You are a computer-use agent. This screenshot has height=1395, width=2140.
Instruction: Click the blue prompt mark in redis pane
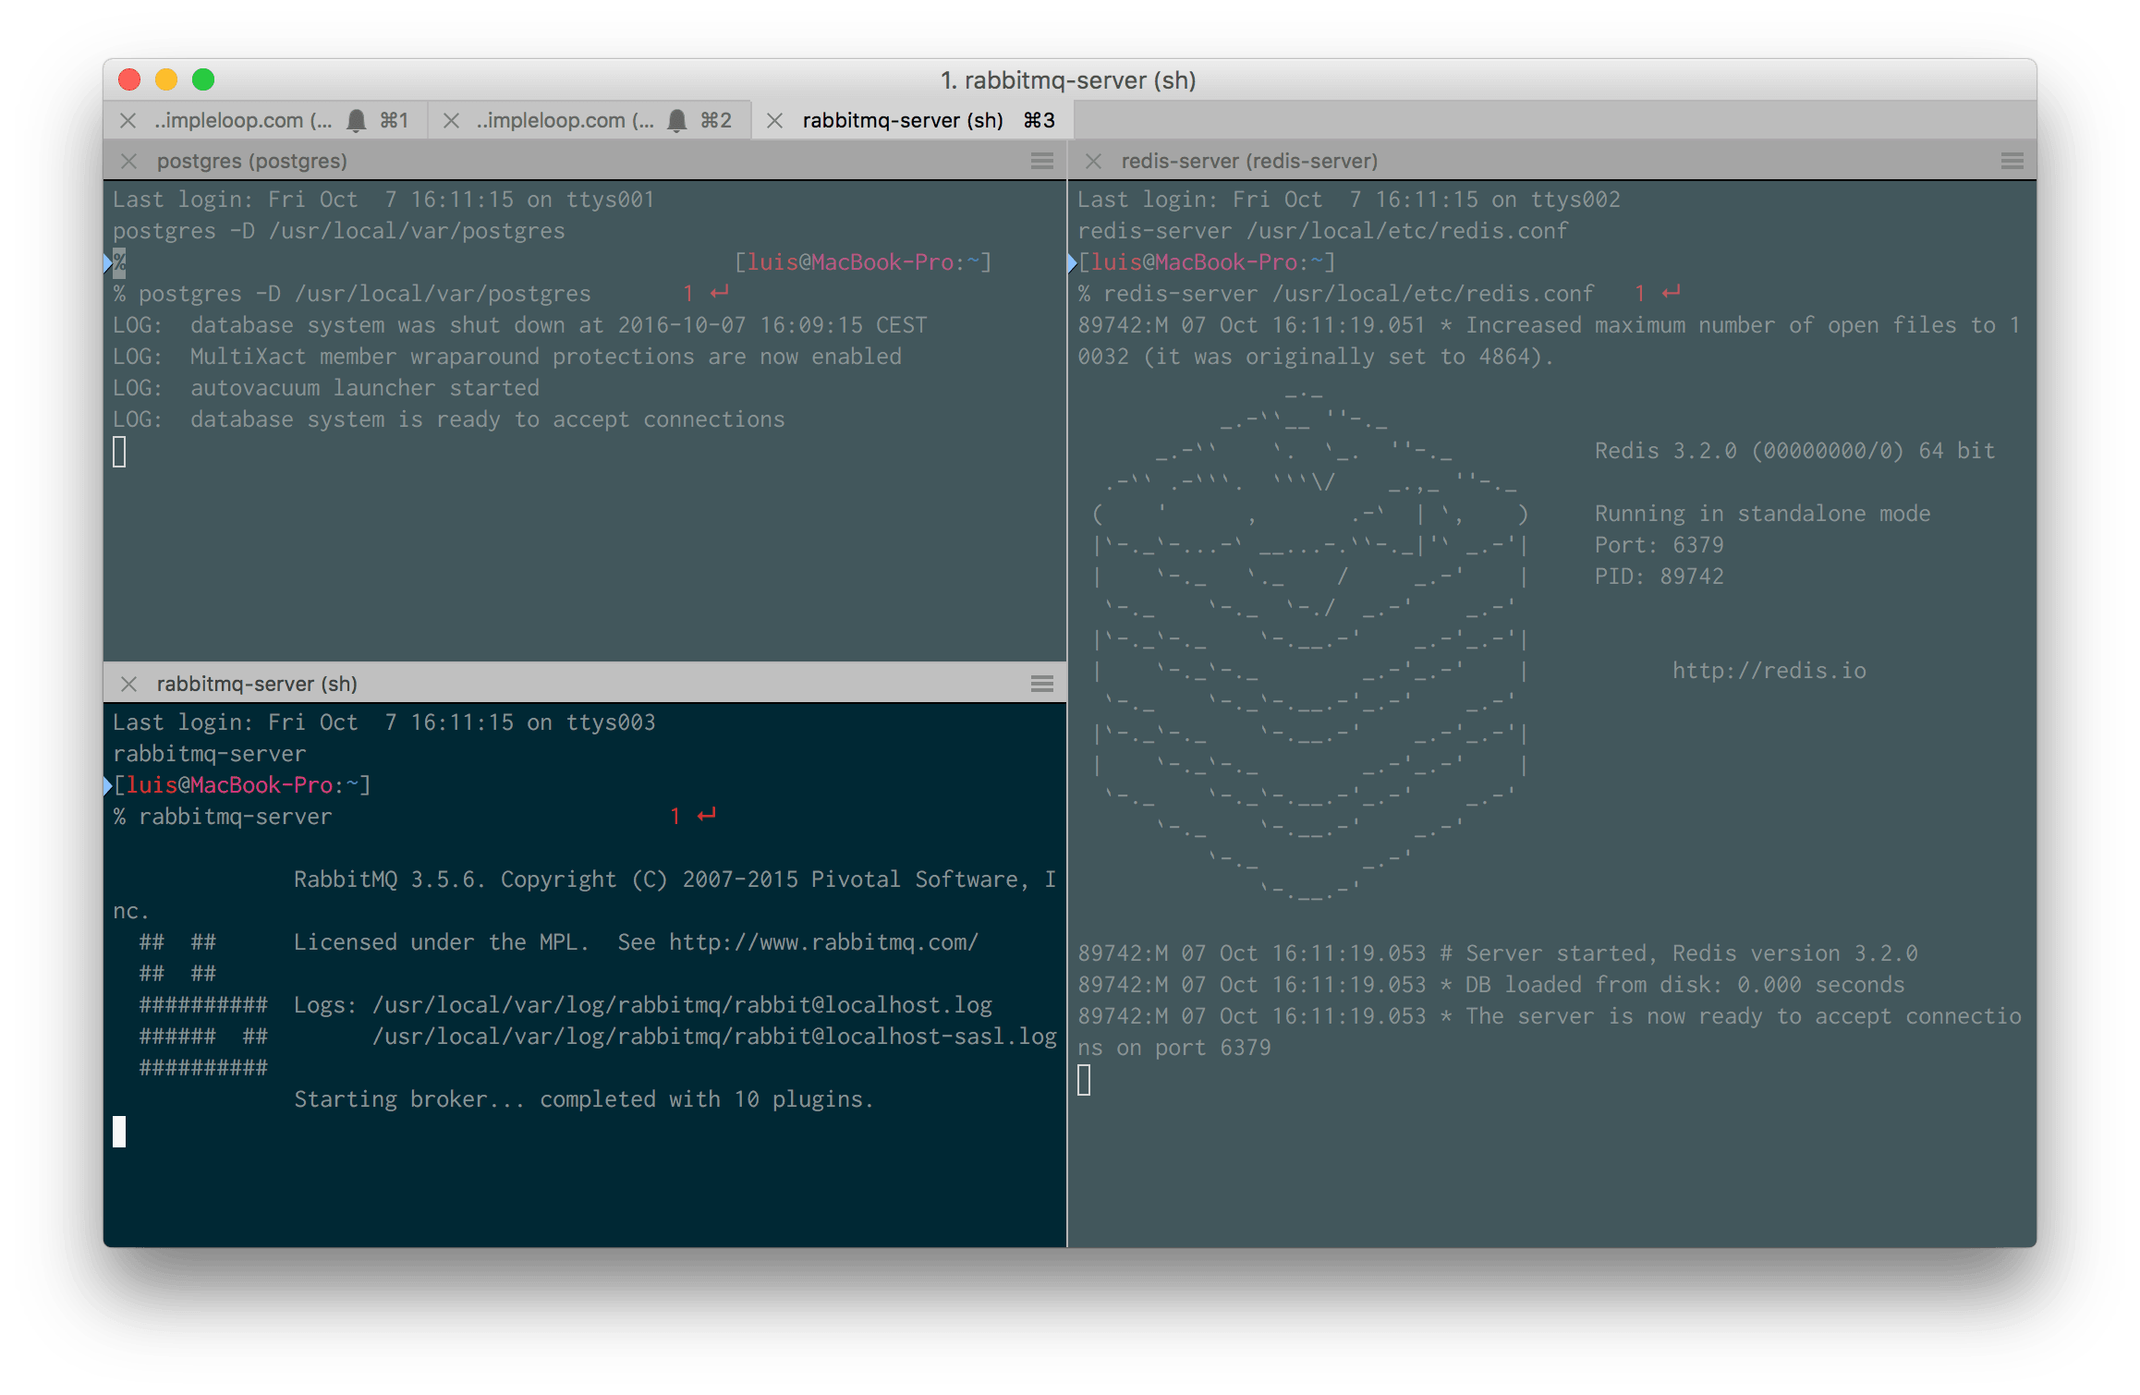click(1072, 263)
